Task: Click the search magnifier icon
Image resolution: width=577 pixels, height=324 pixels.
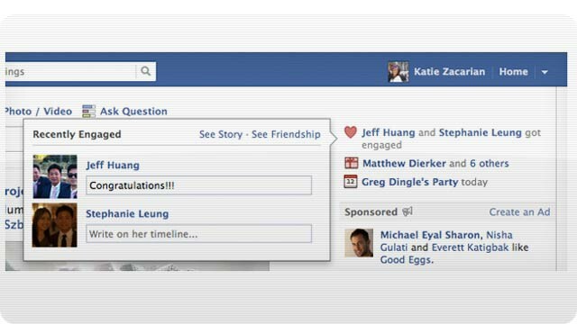Action: tap(146, 71)
